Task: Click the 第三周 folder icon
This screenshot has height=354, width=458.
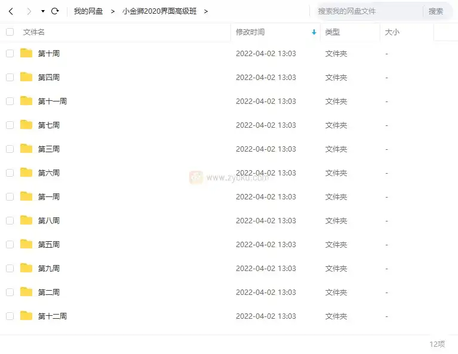Action: [x=26, y=149]
